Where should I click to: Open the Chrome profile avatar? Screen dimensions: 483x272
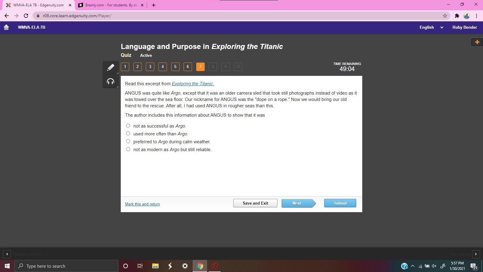[467, 16]
